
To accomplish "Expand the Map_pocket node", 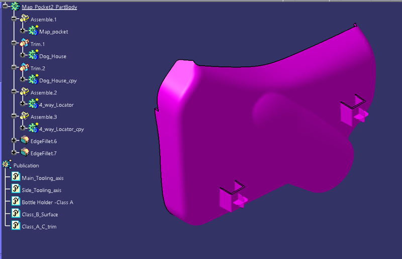I will 23,31.
